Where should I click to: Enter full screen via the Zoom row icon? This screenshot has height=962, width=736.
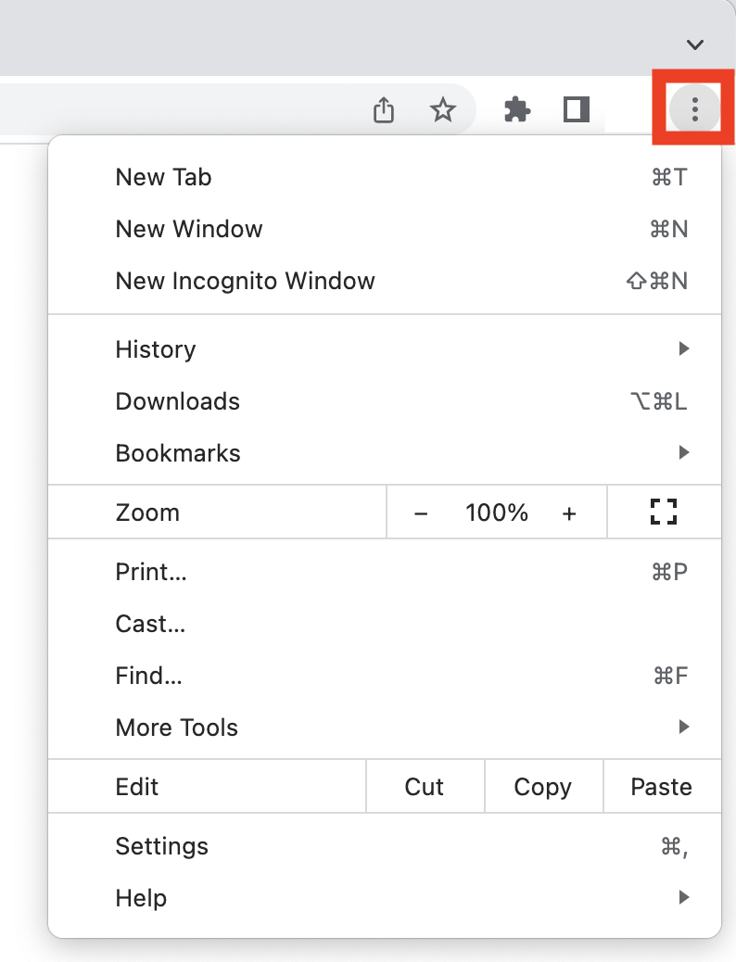click(664, 513)
